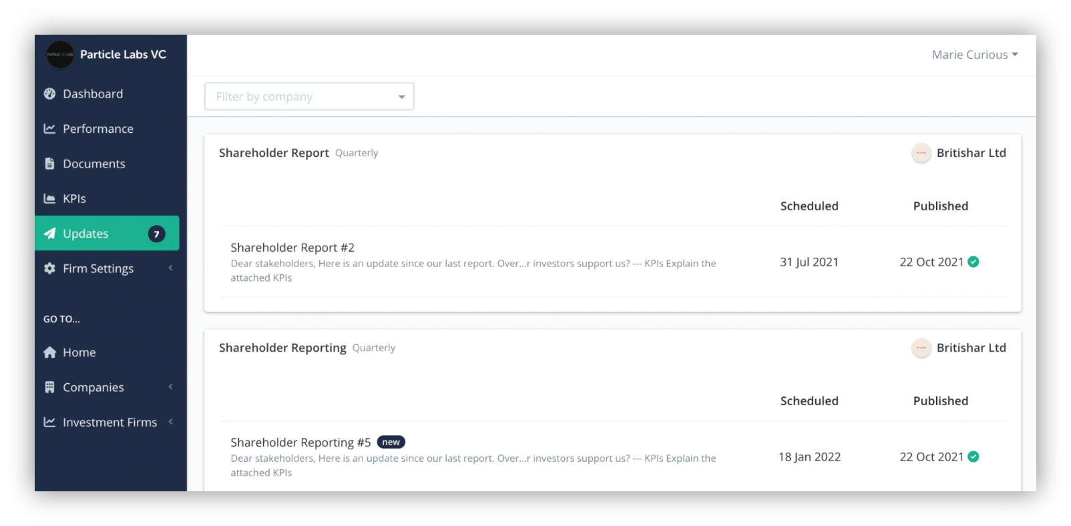Open the Investment Firms menu entry

click(x=107, y=422)
